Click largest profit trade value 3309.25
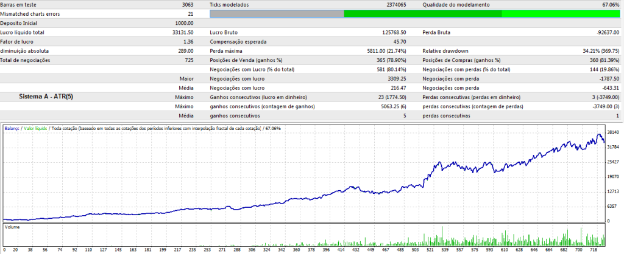624x254 pixels. pyautogui.click(x=397, y=78)
